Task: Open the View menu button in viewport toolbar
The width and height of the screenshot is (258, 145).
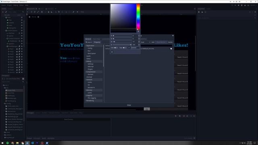Action: [82, 12]
